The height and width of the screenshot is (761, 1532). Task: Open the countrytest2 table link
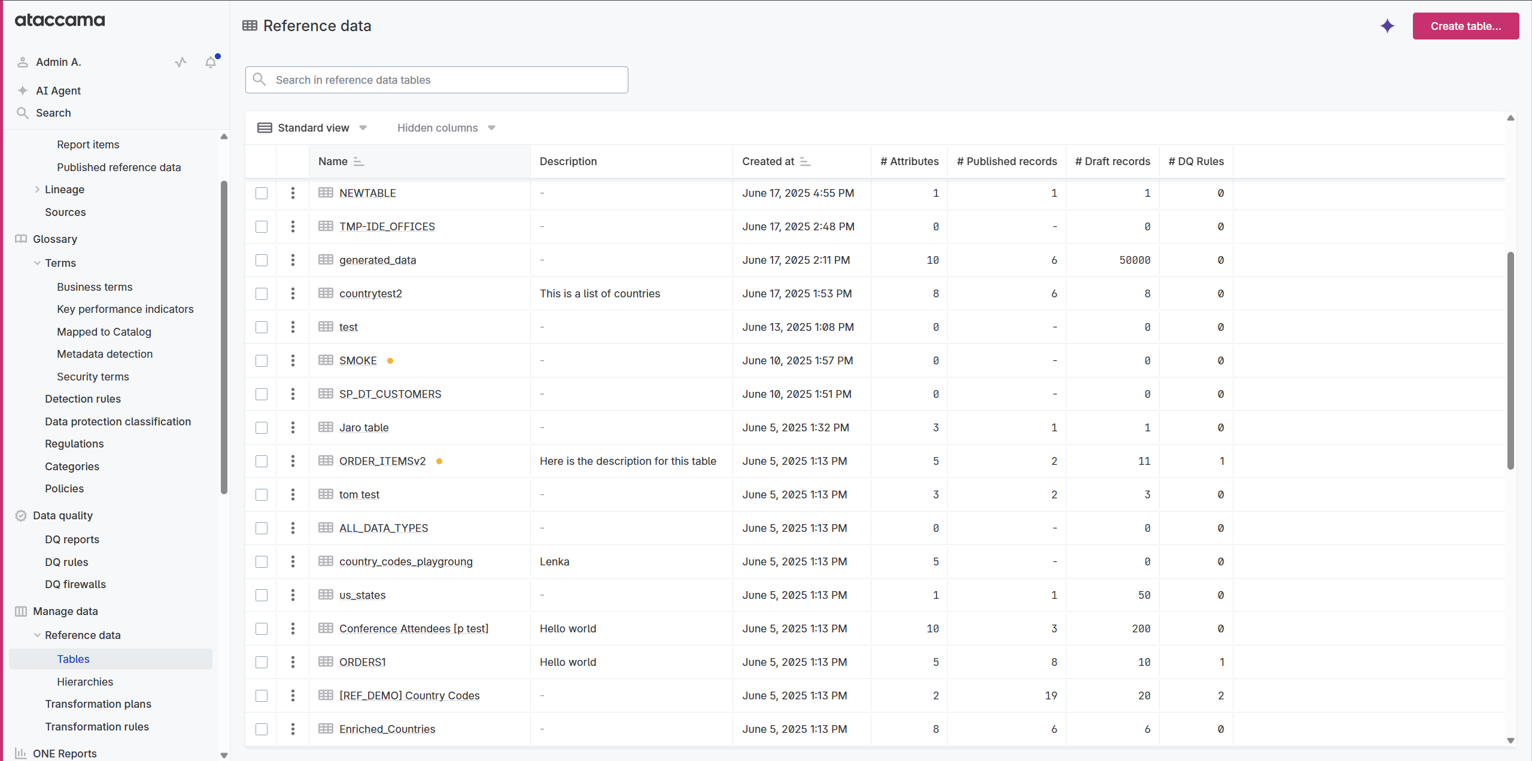(x=370, y=293)
